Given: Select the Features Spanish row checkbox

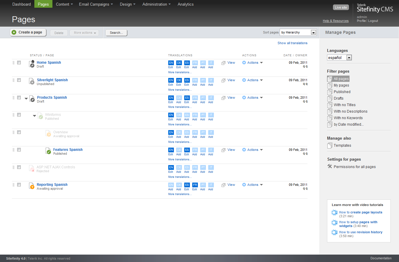Looking at the screenshot, I should 19,150.
